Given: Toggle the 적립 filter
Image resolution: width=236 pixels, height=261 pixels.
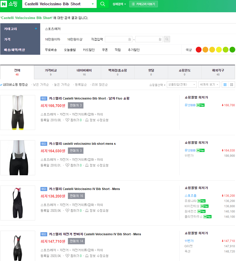Looking at the screenshot, I should point(118,50).
